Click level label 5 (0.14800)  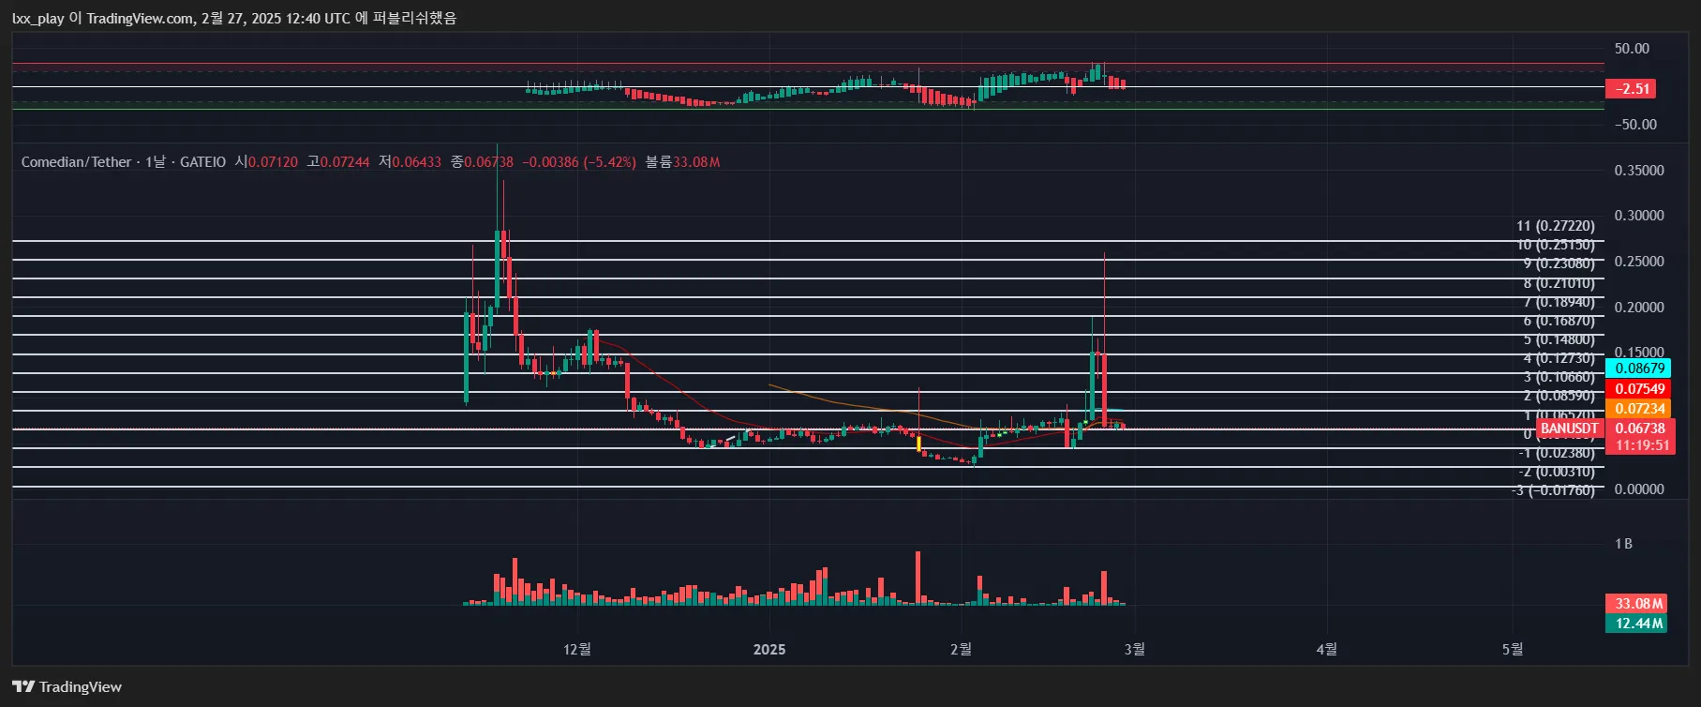tap(1559, 339)
